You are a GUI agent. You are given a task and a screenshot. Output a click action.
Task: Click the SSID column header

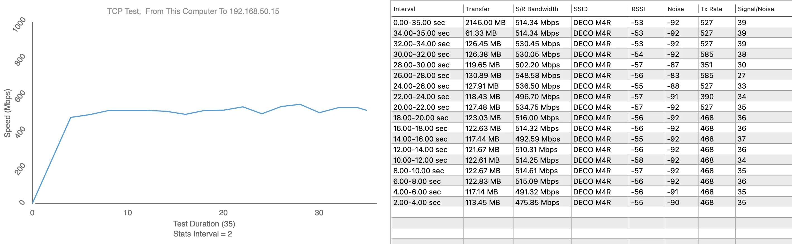coord(580,9)
